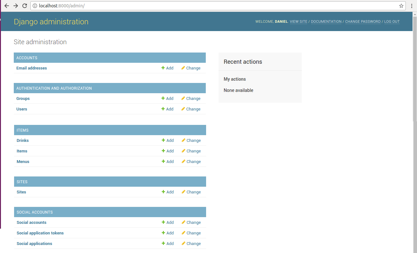Viewport: 417px width, 253px height.
Task: Add a new User
Action: point(167,109)
